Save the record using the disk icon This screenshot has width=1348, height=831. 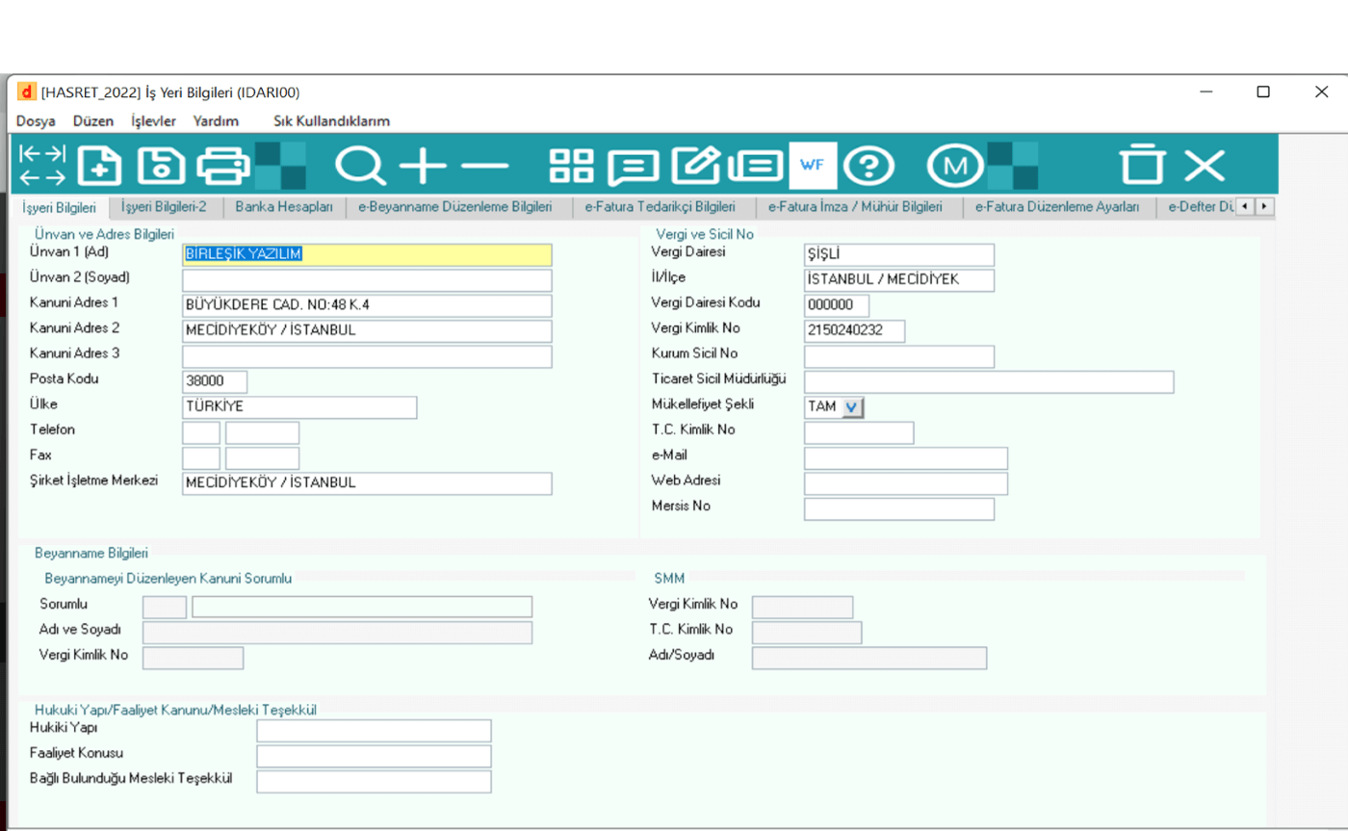(161, 166)
